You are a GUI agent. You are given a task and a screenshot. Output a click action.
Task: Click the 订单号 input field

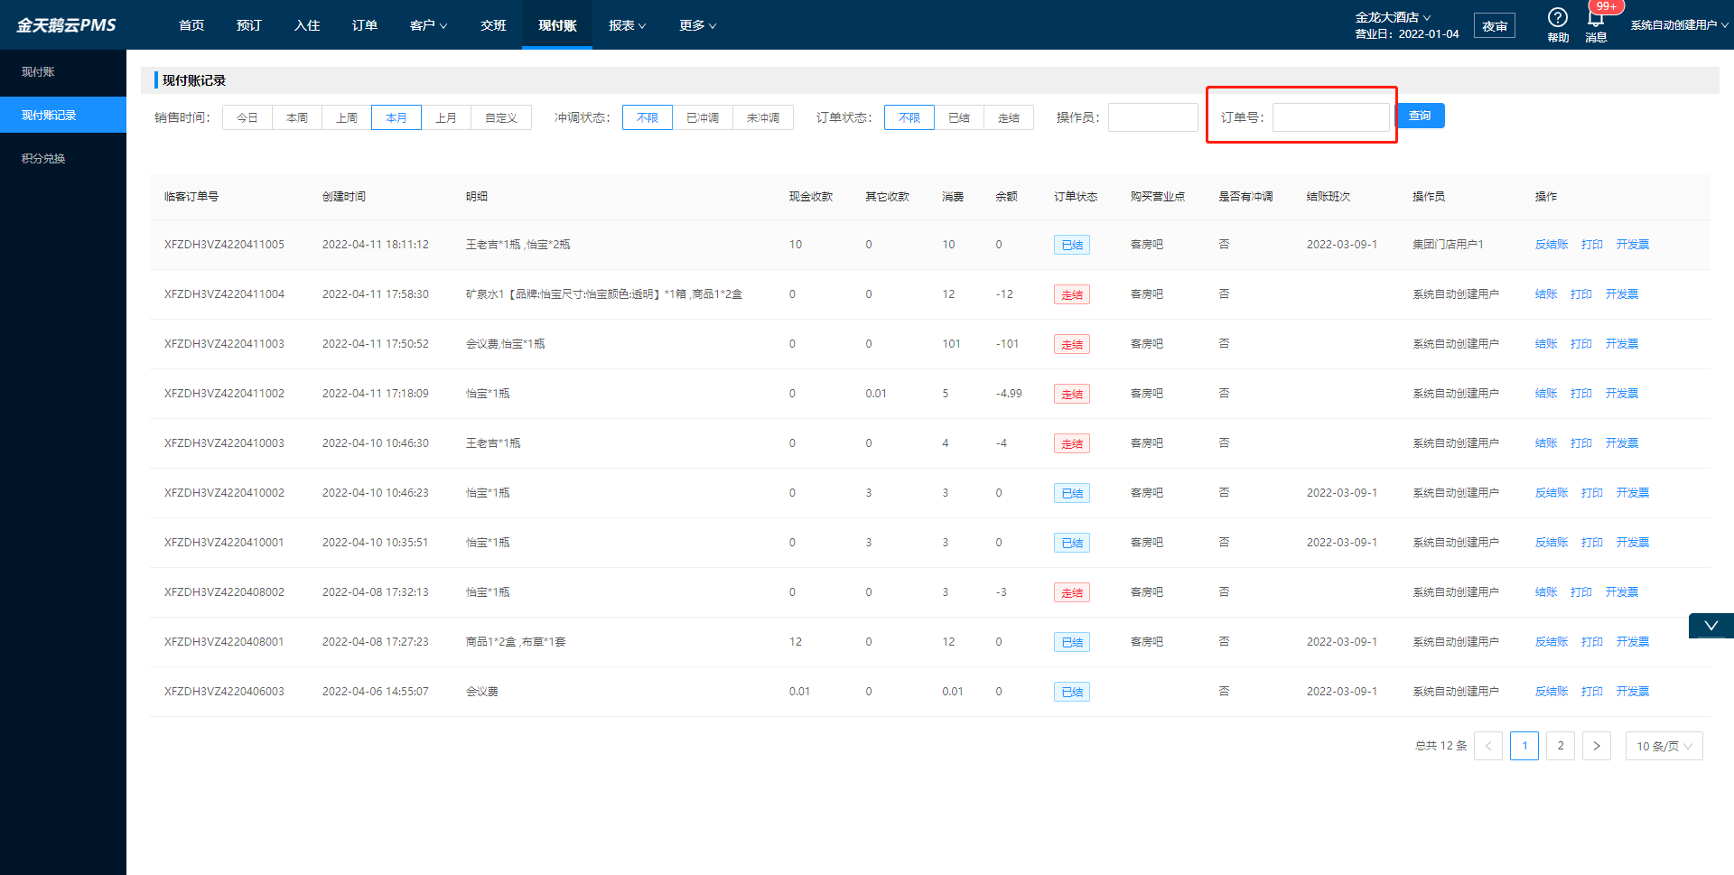pyautogui.click(x=1331, y=117)
